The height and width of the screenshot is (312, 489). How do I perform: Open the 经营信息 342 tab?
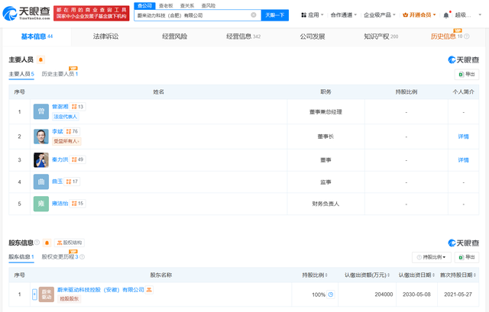tap(243, 37)
